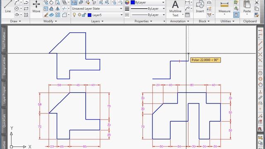This screenshot has width=265, height=149.
Task: Click the Paste button
Action: pyautogui.click(x=247, y=7)
